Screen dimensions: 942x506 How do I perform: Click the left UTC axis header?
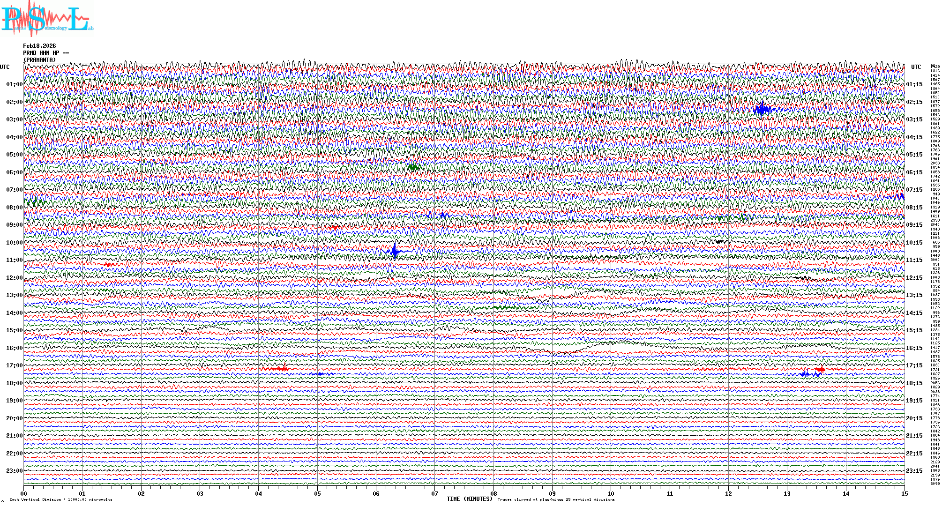[5, 67]
